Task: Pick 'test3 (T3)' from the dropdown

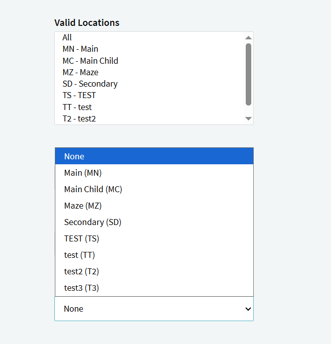Action: (82, 288)
